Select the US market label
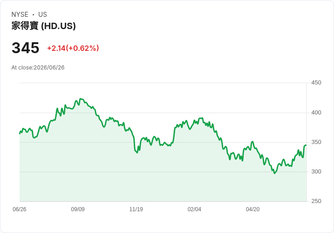The width and height of the screenshot is (334, 233). (x=43, y=15)
